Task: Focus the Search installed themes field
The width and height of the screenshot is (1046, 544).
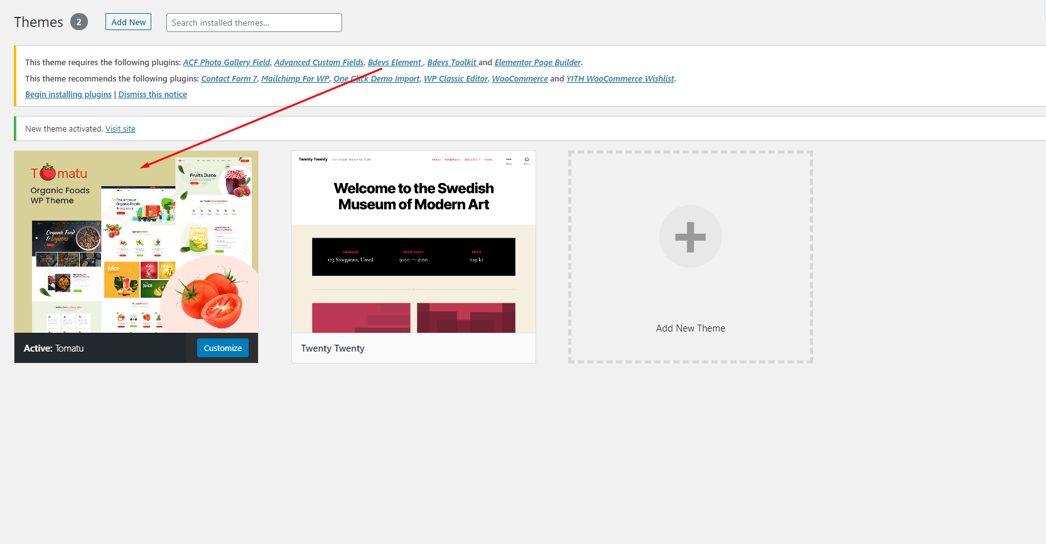Action: point(254,23)
